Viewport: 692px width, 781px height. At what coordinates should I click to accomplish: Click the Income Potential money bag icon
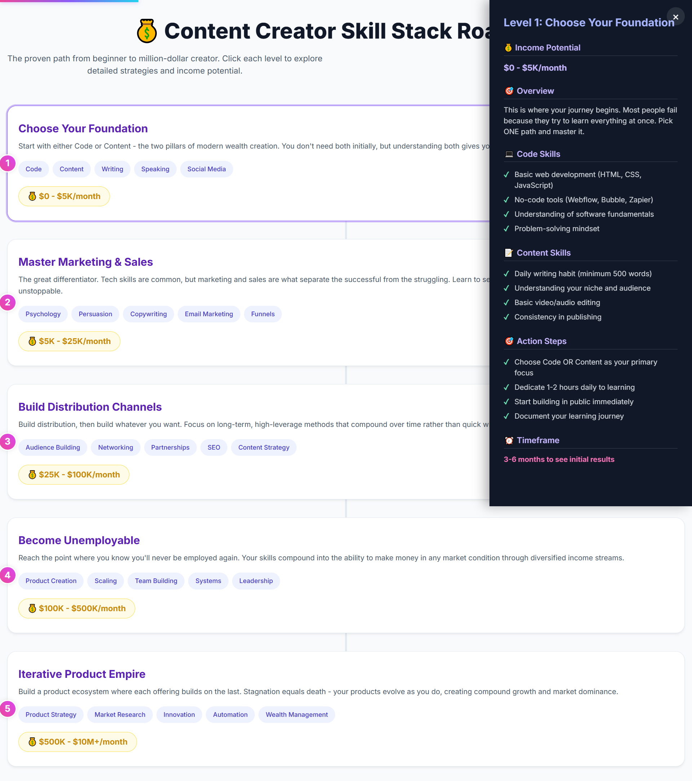pos(508,48)
